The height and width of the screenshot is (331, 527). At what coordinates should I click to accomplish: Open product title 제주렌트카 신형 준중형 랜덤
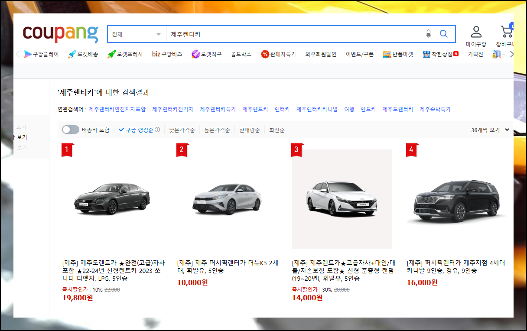[x=344, y=270]
